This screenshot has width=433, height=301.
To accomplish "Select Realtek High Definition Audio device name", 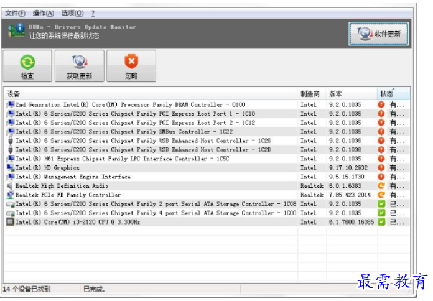I will pyautogui.click(x=62, y=185).
